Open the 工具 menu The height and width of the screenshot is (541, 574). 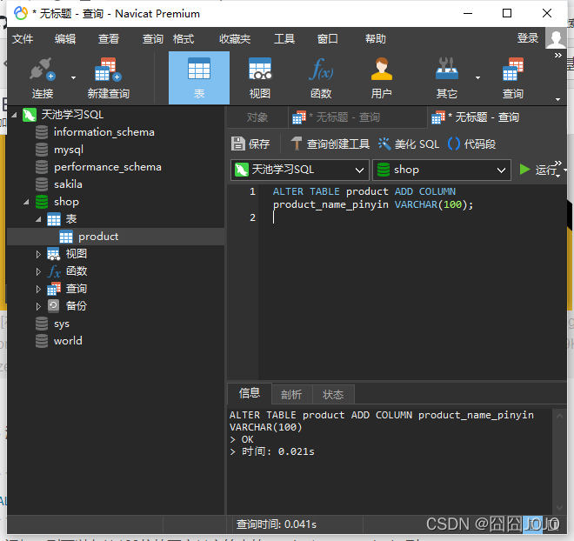pyautogui.click(x=284, y=38)
